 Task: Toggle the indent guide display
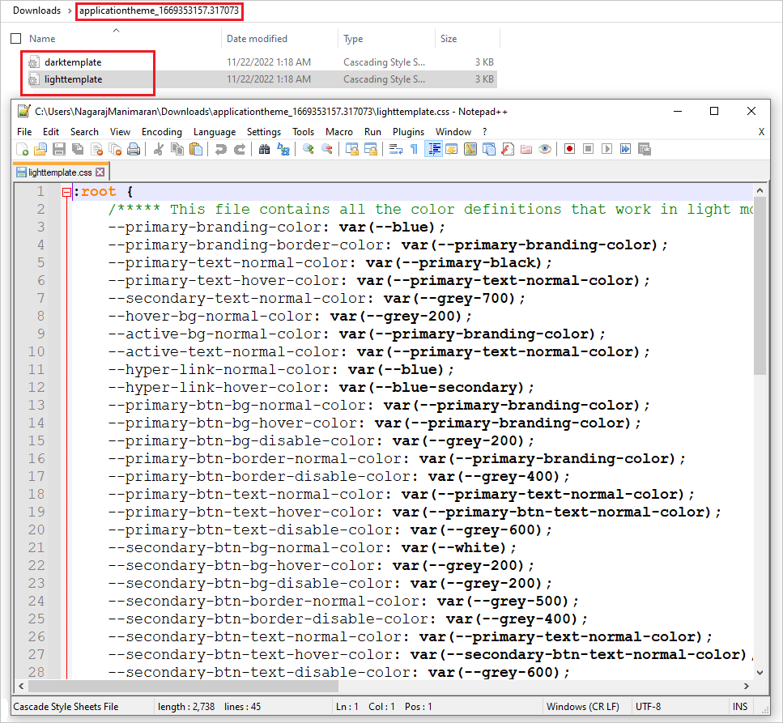point(433,148)
